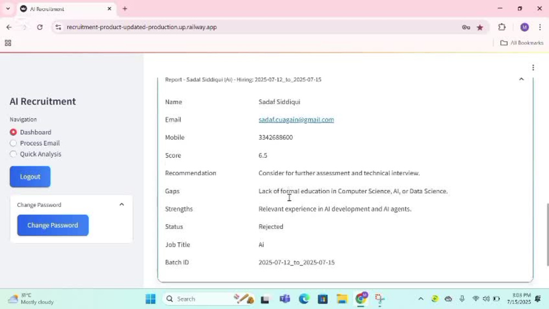
Task: Open the Task View taskbar icon
Action: [265, 299]
